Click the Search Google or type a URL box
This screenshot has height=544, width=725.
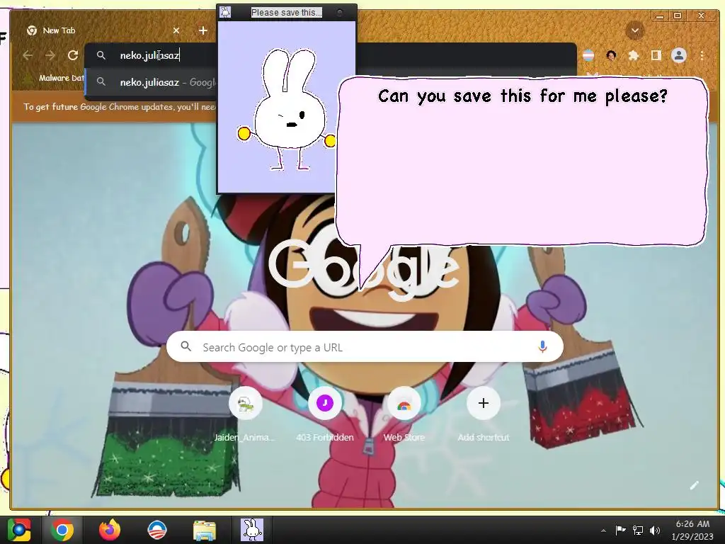[365, 347]
